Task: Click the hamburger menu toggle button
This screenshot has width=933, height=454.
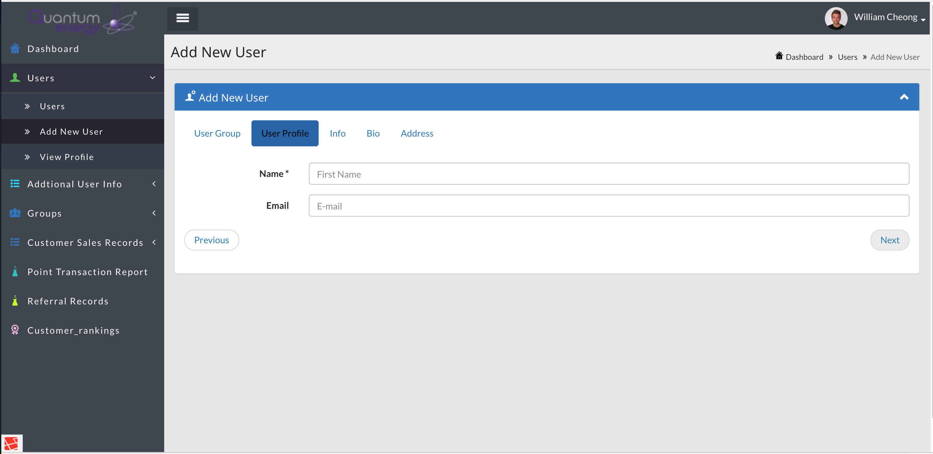Action: point(182,18)
